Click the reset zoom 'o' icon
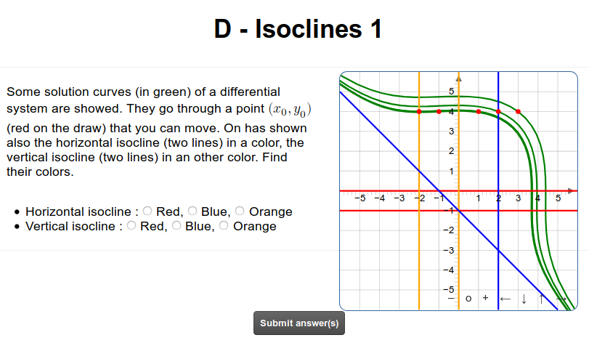 point(468,299)
